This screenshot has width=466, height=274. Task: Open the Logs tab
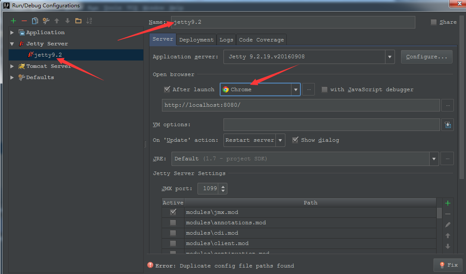(x=226, y=40)
